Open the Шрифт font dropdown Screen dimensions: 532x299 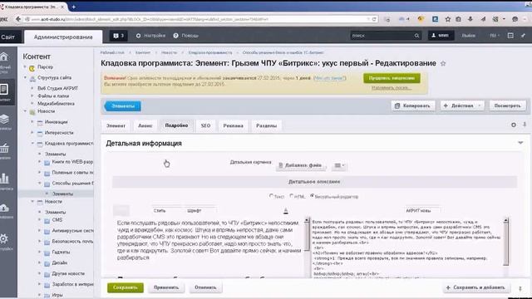coord(201,210)
